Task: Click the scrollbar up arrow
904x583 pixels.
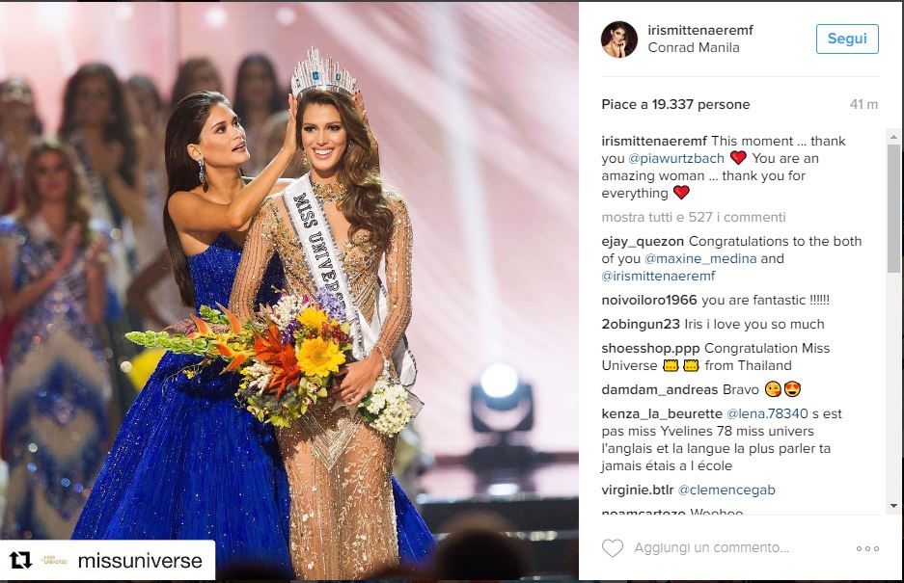Action: tap(893, 137)
